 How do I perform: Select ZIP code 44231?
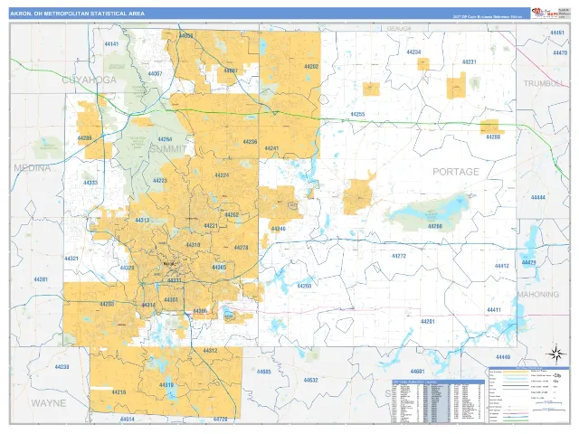click(x=470, y=62)
